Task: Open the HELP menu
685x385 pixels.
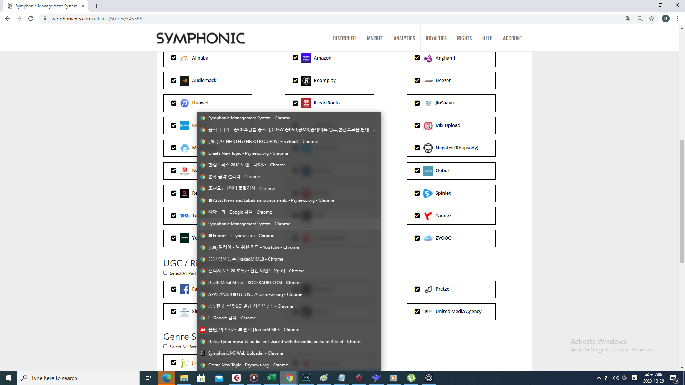Action: [487, 38]
